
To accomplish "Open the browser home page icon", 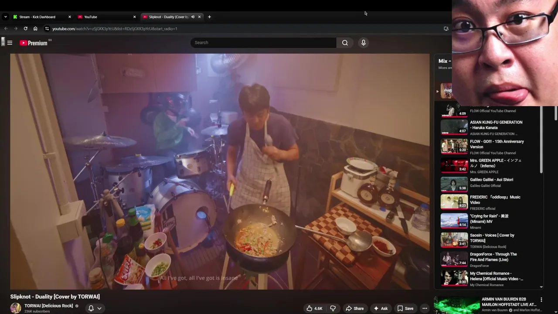I will (35, 29).
